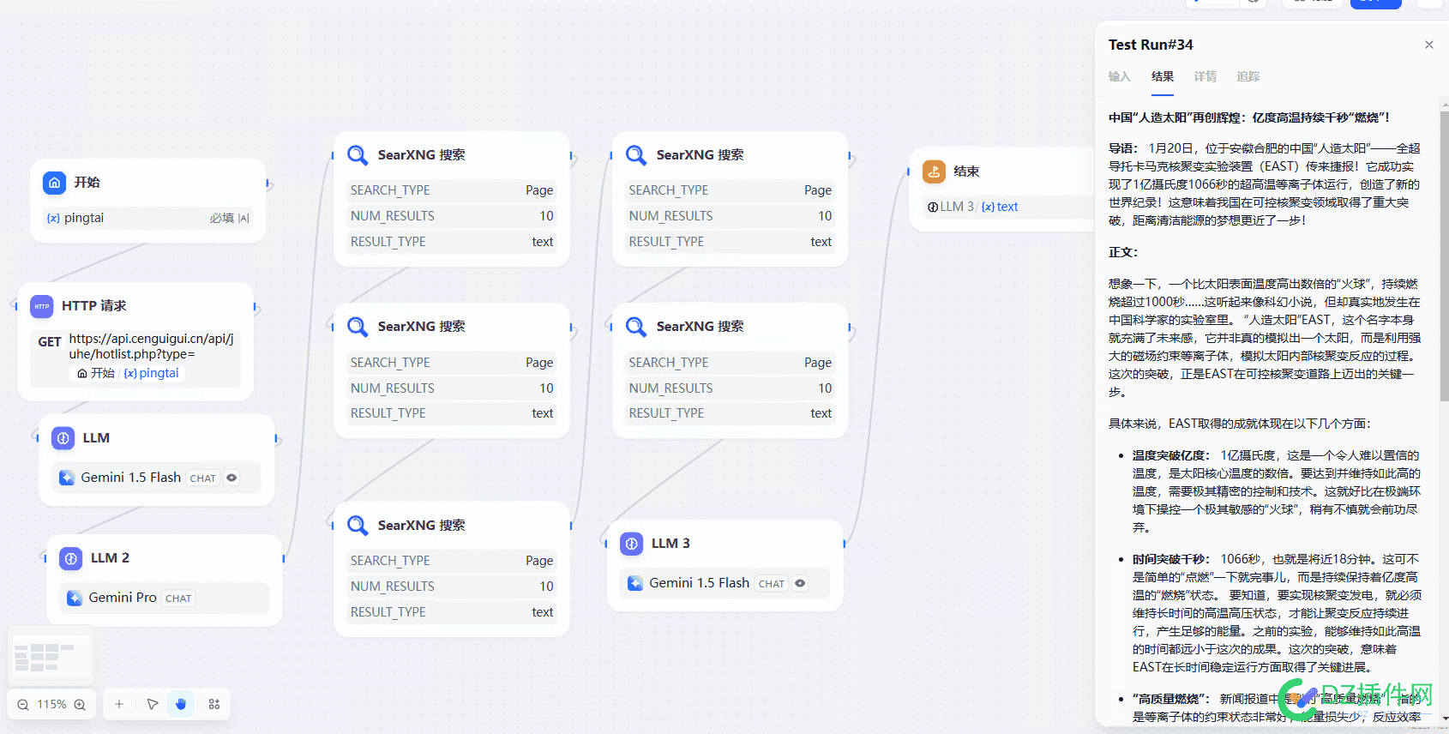The height and width of the screenshot is (734, 1449).
Task: Open the 115% zoom level menu
Action: [x=51, y=704]
